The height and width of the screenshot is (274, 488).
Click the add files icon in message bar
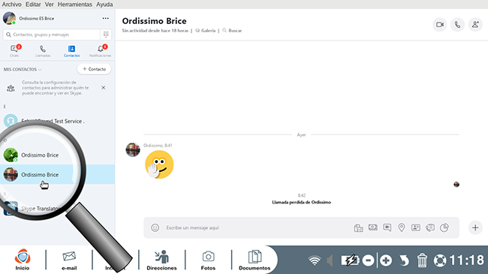(x=359, y=227)
